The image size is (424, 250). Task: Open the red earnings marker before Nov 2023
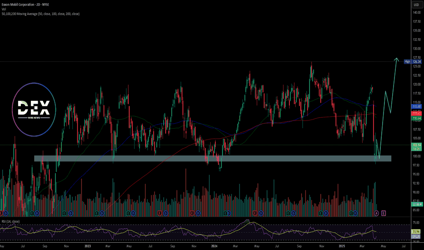[192, 213]
